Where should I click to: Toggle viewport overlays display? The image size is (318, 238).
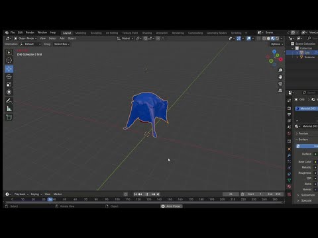tap(249, 38)
